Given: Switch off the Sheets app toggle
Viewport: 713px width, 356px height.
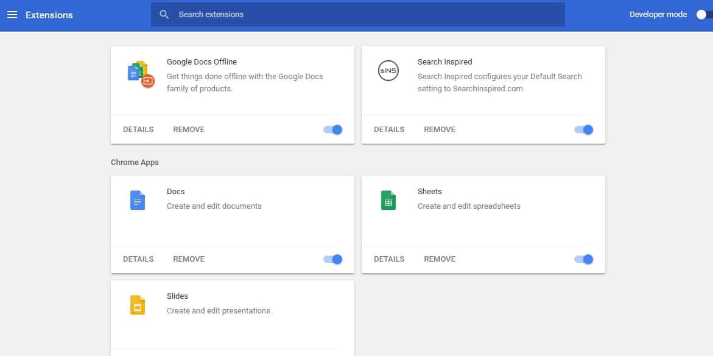Looking at the screenshot, I should coord(584,259).
